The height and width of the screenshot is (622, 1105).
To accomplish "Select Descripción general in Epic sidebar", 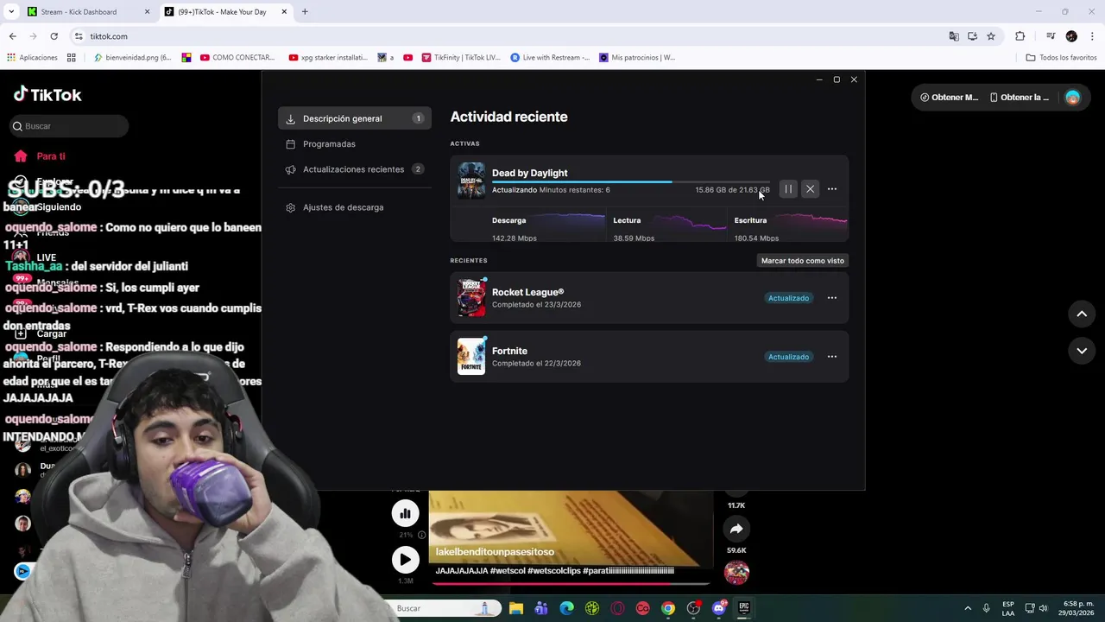I will (x=355, y=118).
